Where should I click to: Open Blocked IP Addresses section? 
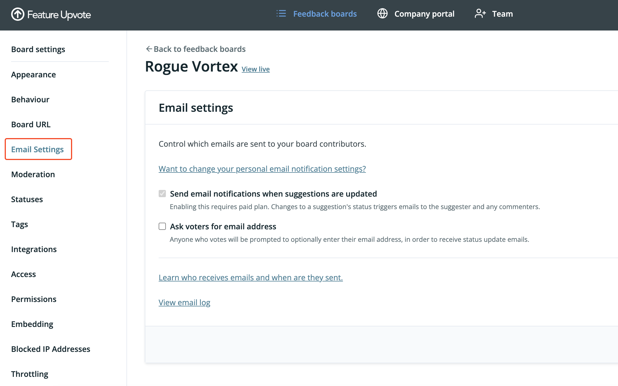[x=50, y=349]
